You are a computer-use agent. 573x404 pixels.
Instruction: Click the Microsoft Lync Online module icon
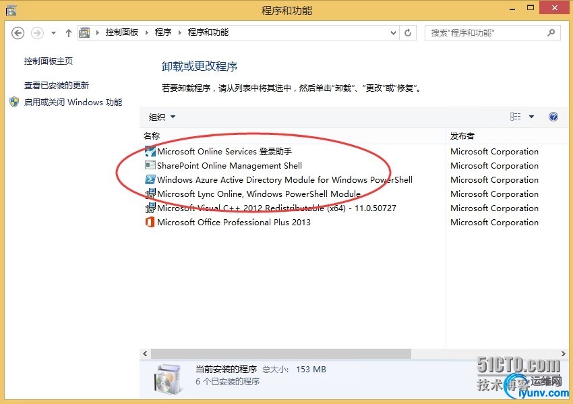click(x=150, y=194)
